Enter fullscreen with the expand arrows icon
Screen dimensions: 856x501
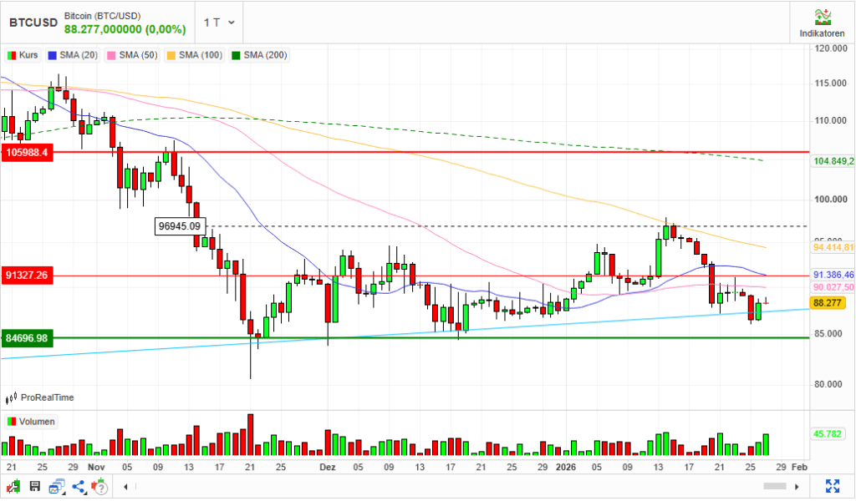[x=832, y=486]
